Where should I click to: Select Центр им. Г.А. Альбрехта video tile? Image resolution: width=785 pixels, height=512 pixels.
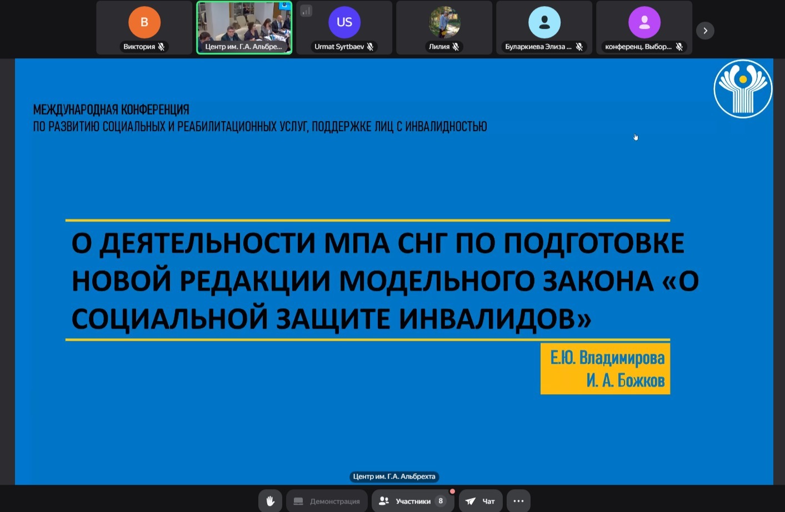coord(244,28)
